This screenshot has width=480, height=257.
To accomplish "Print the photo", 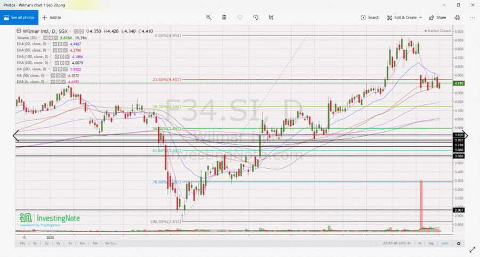I will click(458, 18).
